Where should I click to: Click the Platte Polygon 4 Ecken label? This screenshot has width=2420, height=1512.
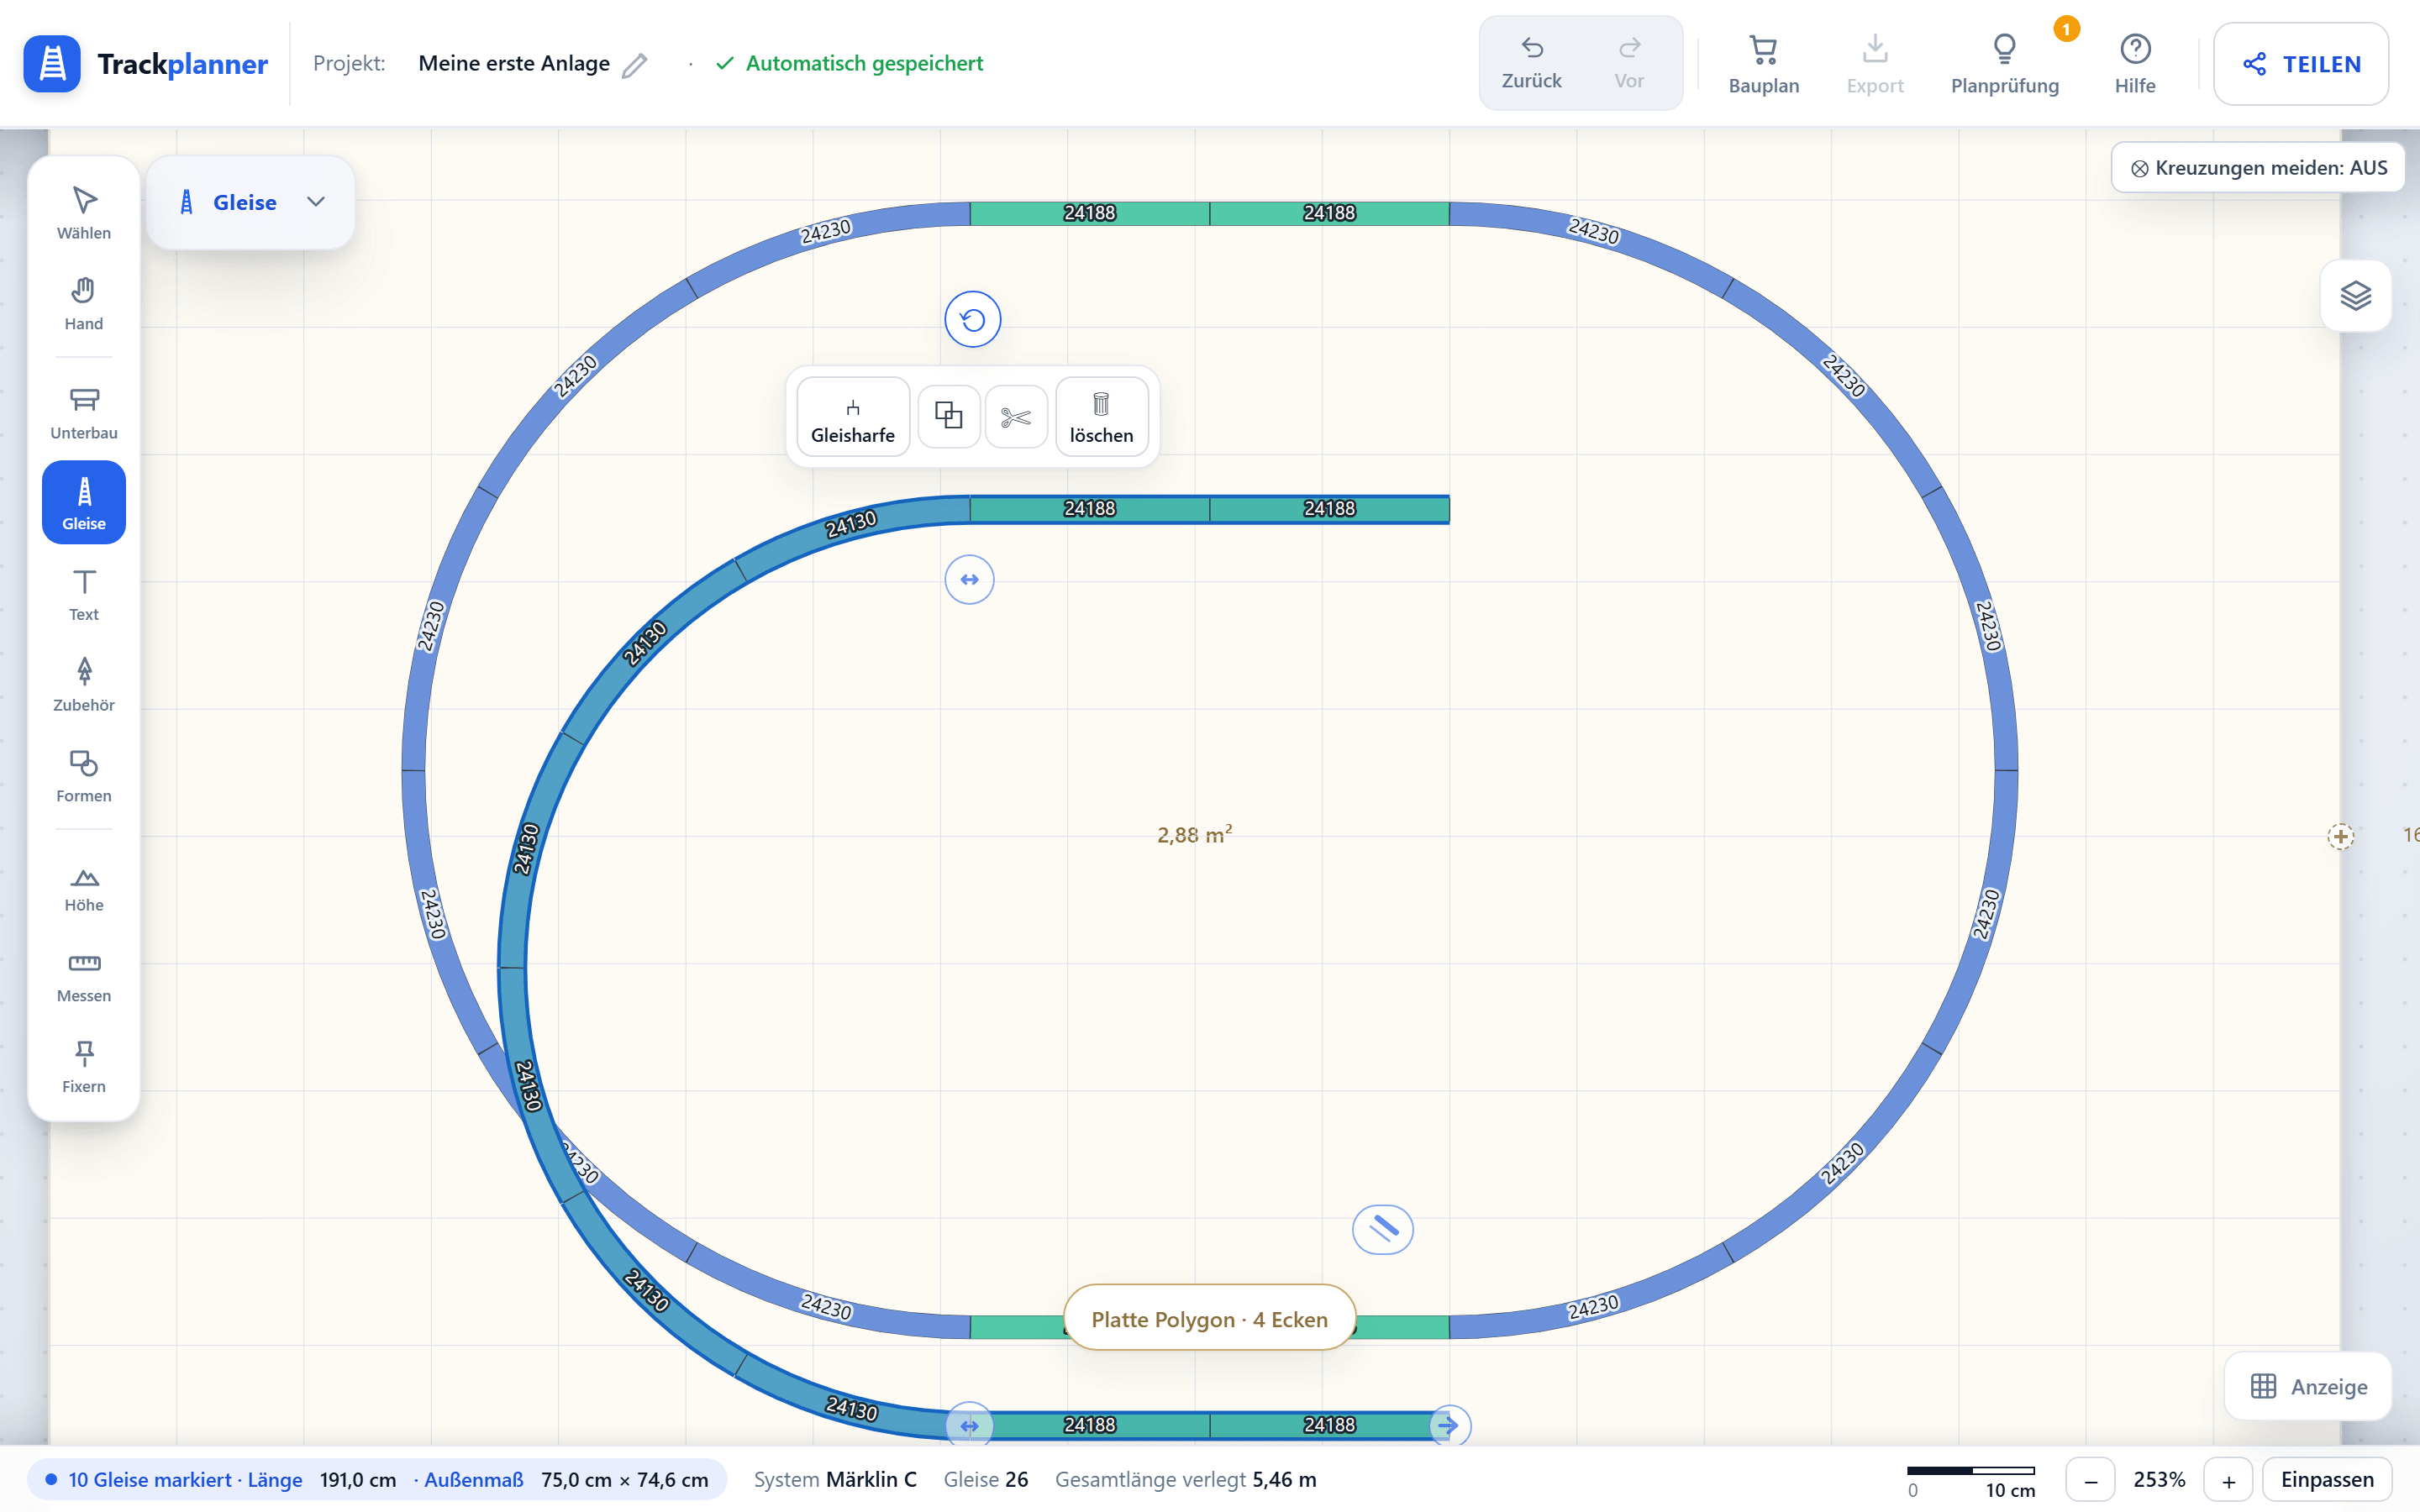pos(1209,1319)
